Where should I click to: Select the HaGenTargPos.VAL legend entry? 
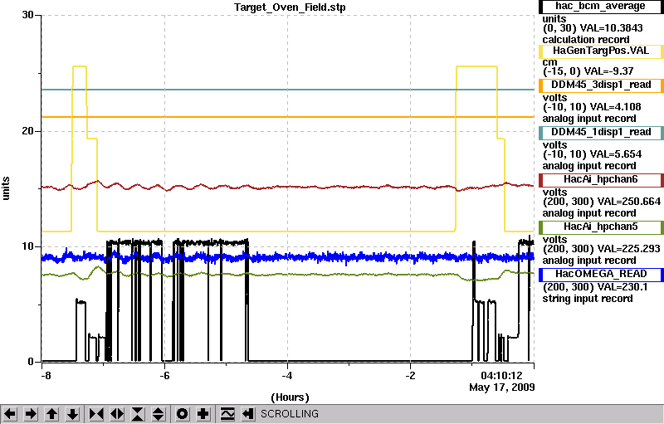pyautogui.click(x=601, y=51)
